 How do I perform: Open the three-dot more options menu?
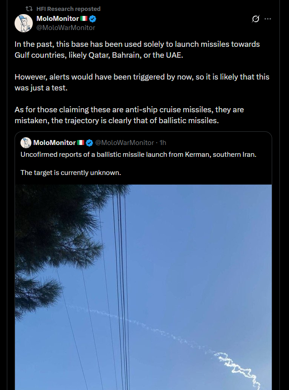pos(268,19)
